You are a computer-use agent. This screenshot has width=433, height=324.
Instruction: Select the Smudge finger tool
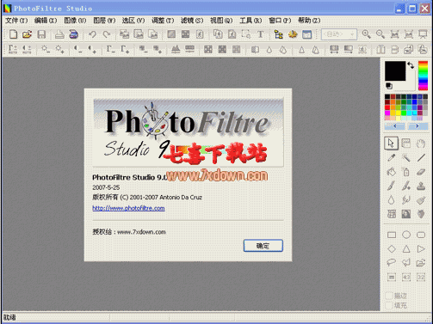(x=406, y=199)
